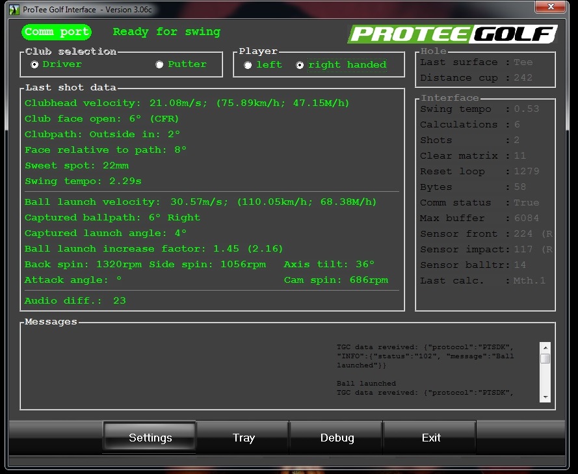Click the Messages scrollbar thumb
578x474 pixels.
[x=545, y=359]
